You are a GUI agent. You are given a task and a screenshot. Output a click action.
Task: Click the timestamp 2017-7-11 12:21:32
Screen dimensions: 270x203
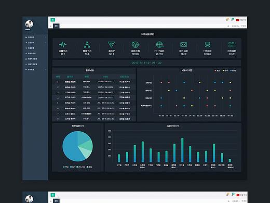pyautogui.click(x=146, y=63)
